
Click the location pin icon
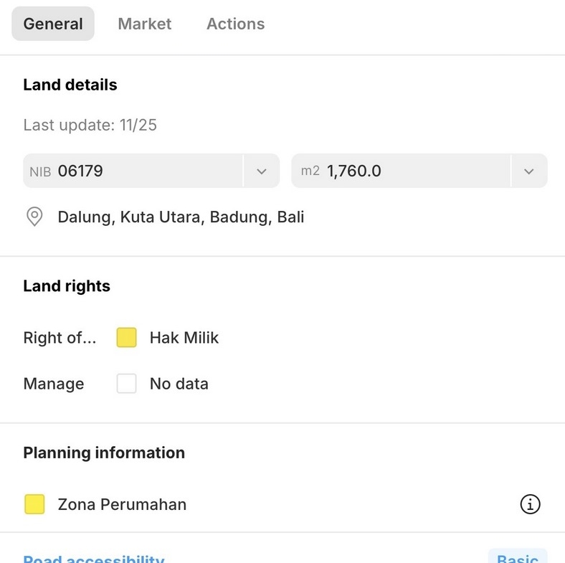(x=34, y=217)
